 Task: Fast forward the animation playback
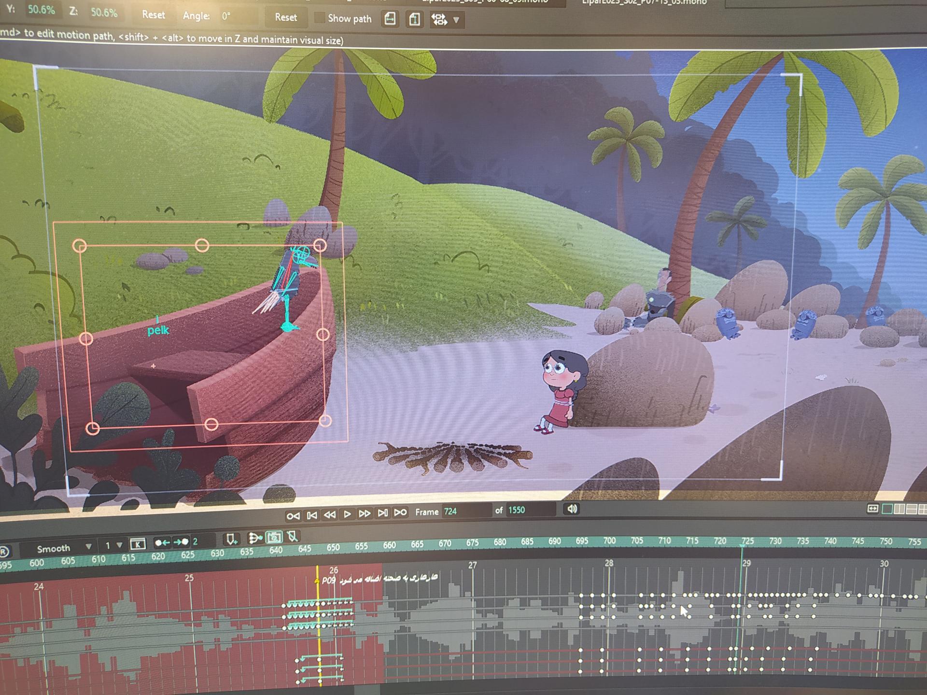(x=365, y=514)
